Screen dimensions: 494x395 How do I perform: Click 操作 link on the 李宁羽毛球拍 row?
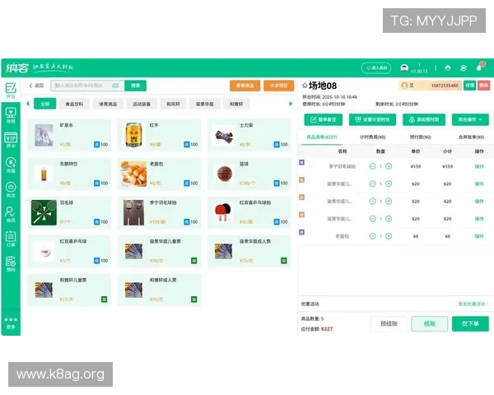(479, 166)
